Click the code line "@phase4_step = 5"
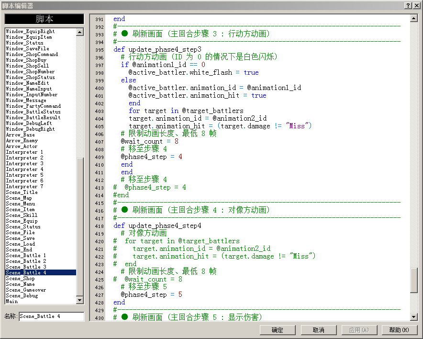The height and width of the screenshot is (339, 423). coord(152,294)
